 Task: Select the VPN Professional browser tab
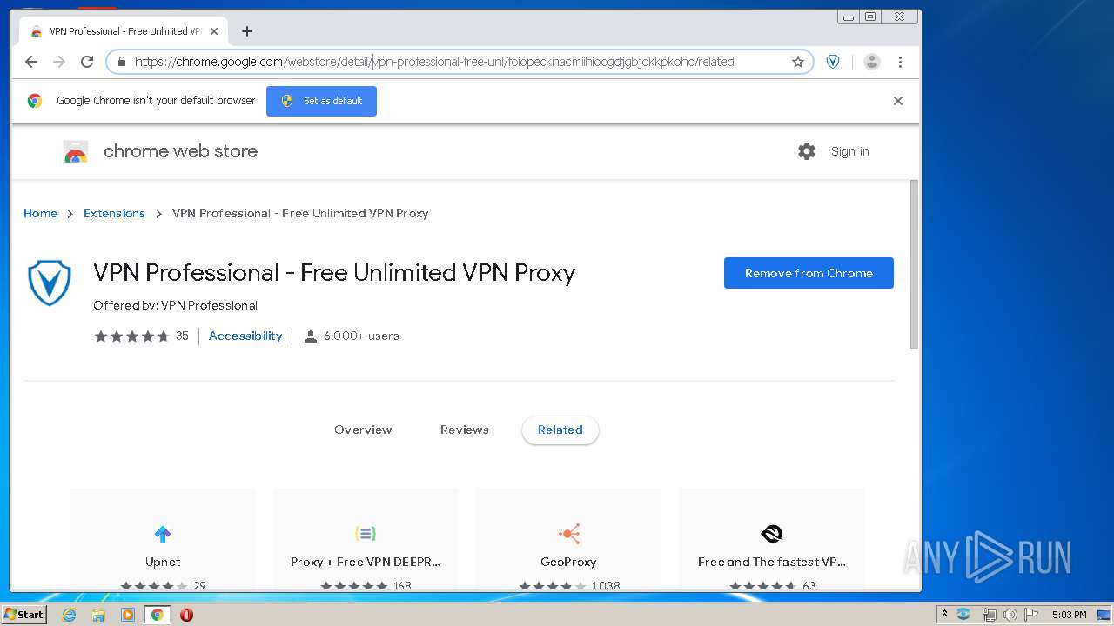(x=122, y=31)
